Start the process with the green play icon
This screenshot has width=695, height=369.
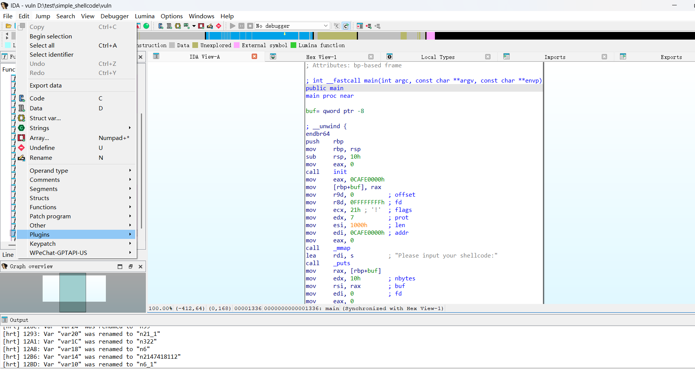coord(233,26)
